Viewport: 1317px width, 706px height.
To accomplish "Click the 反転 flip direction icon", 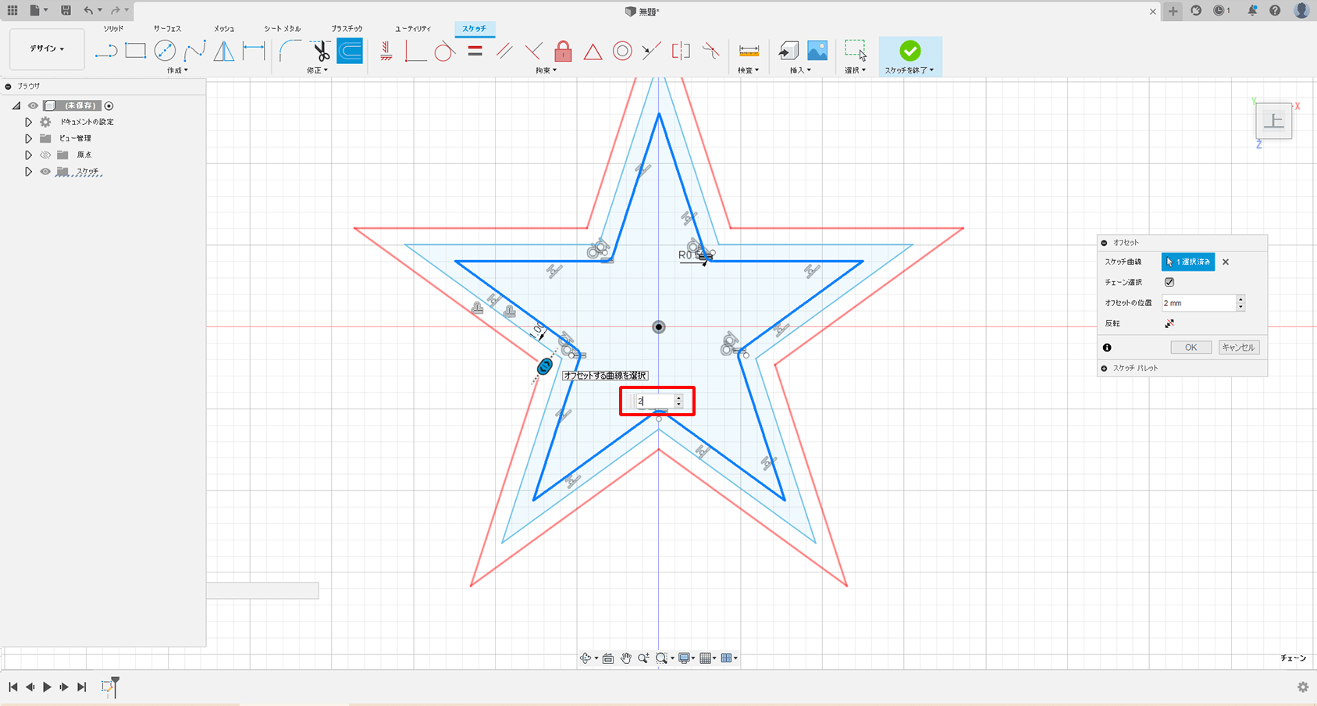I will [1169, 323].
